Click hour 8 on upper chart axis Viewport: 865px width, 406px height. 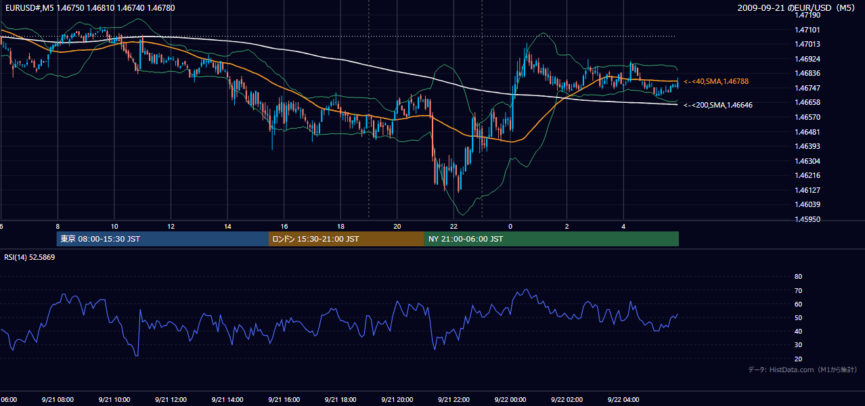click(58, 227)
